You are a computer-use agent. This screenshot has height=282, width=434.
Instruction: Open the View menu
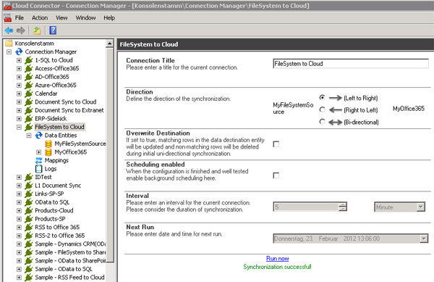coord(61,17)
